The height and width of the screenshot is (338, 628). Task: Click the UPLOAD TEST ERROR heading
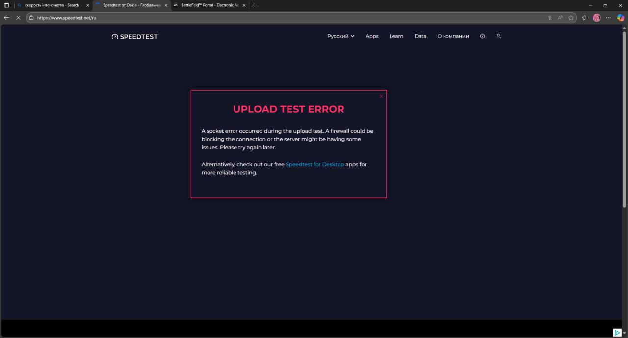288,109
